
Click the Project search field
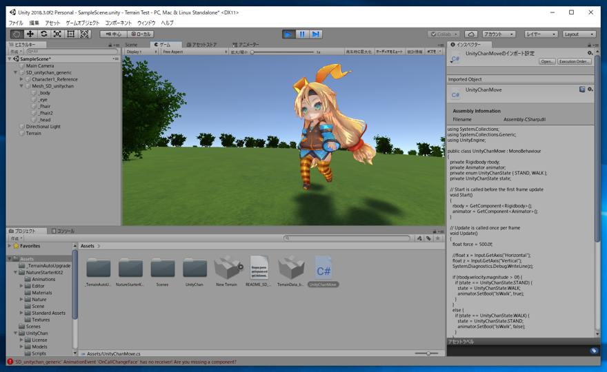pyautogui.click(x=347, y=238)
